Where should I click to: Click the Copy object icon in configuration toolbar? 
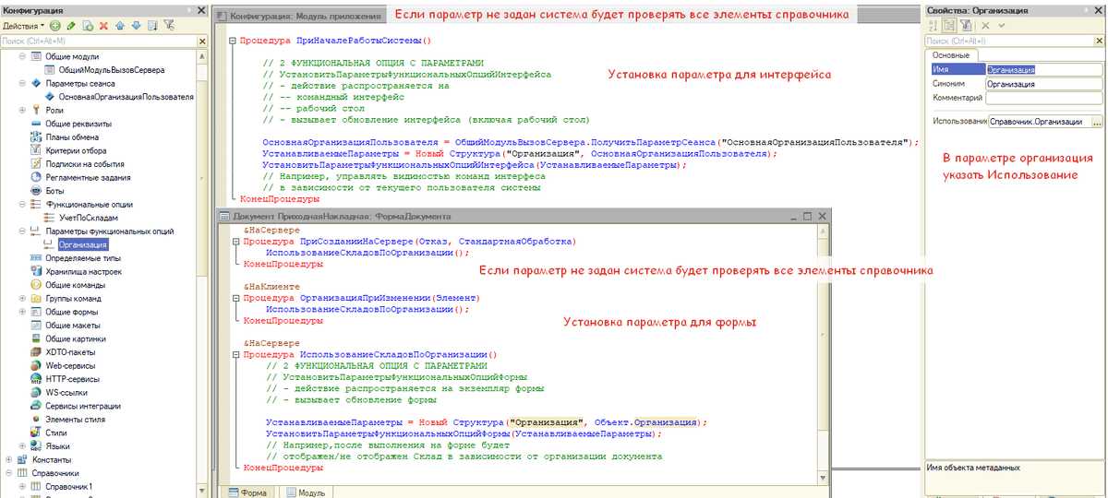click(x=87, y=25)
